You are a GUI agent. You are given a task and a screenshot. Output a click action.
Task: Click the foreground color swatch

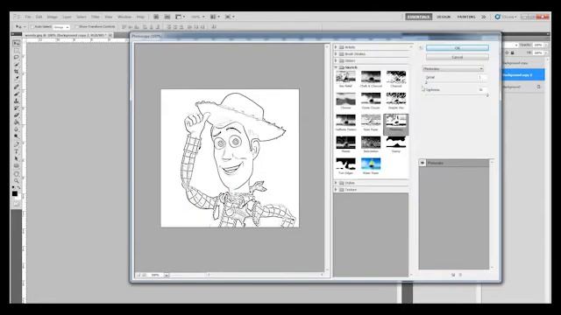tap(14, 193)
